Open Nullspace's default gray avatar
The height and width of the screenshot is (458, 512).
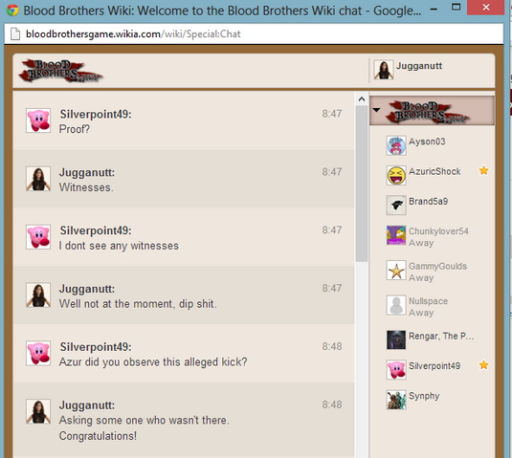[396, 305]
